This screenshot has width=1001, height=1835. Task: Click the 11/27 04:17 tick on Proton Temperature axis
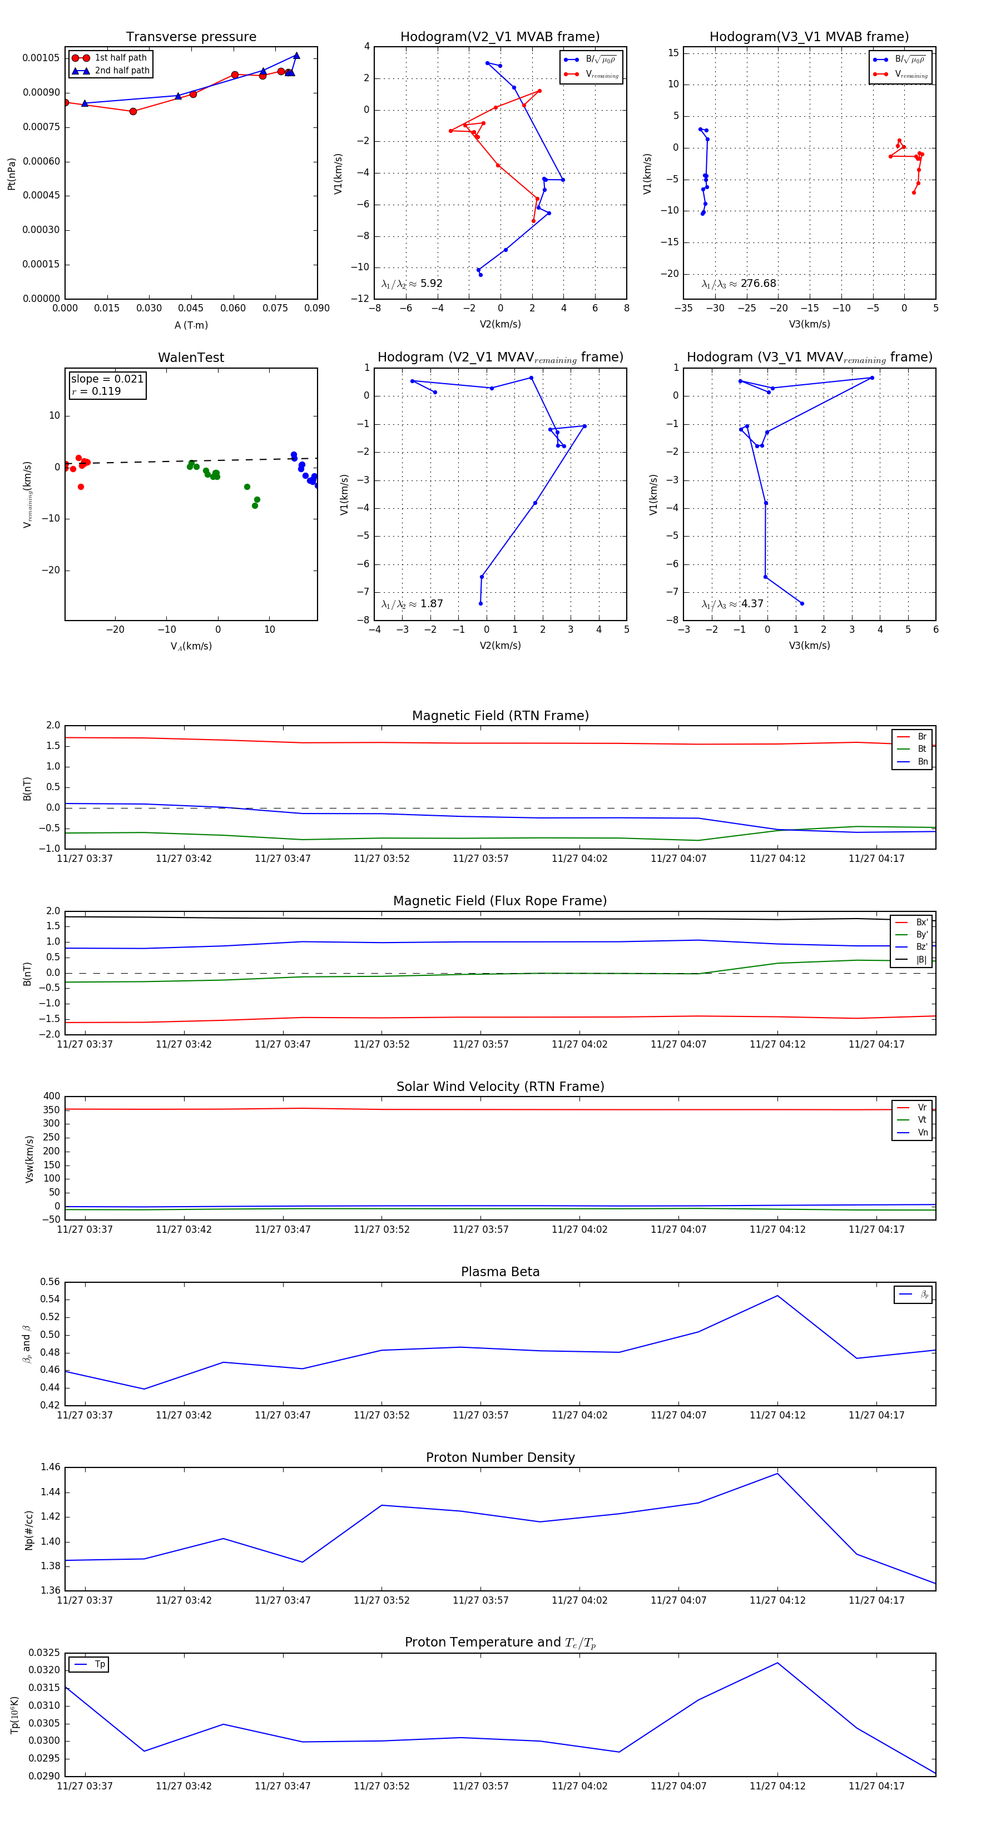point(876,1786)
